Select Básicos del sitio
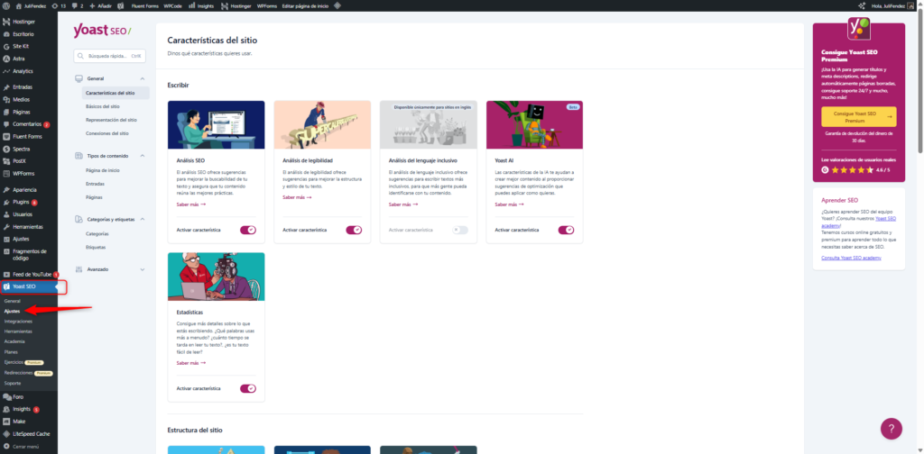The height and width of the screenshot is (454, 924). coord(103,106)
